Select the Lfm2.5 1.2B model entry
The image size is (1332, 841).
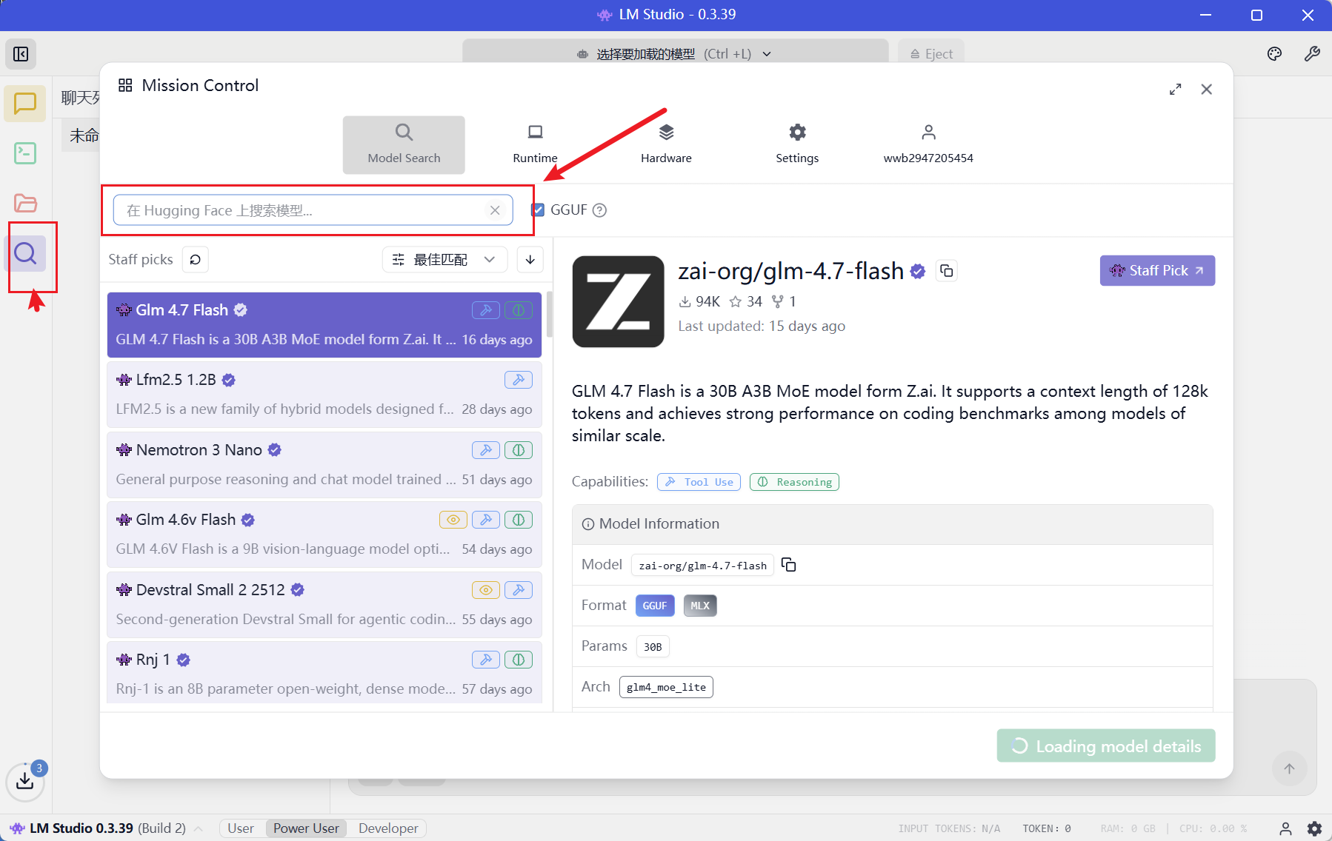324,395
